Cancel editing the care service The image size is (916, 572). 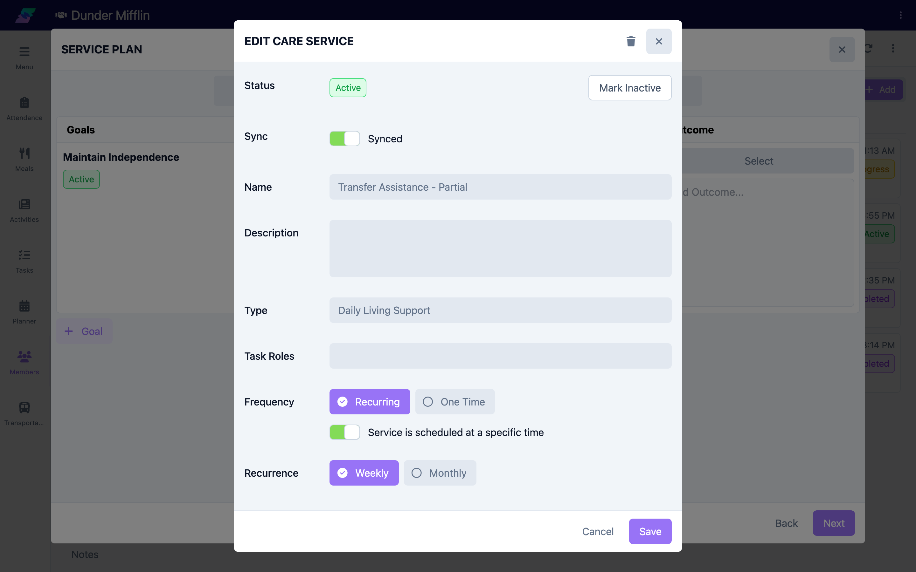tap(598, 531)
